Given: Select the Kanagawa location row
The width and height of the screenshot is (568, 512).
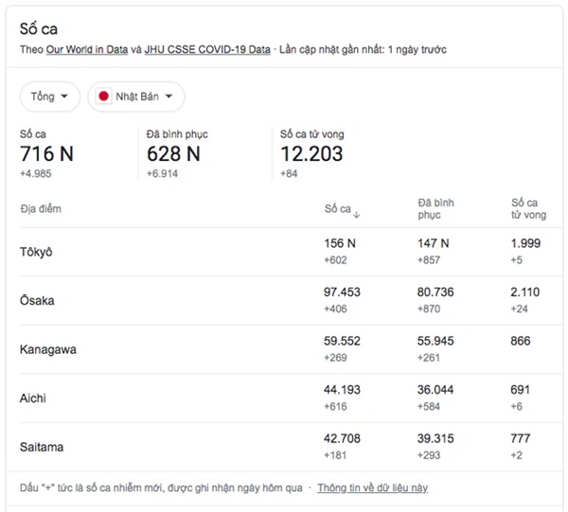Looking at the screenshot, I should tap(47, 349).
